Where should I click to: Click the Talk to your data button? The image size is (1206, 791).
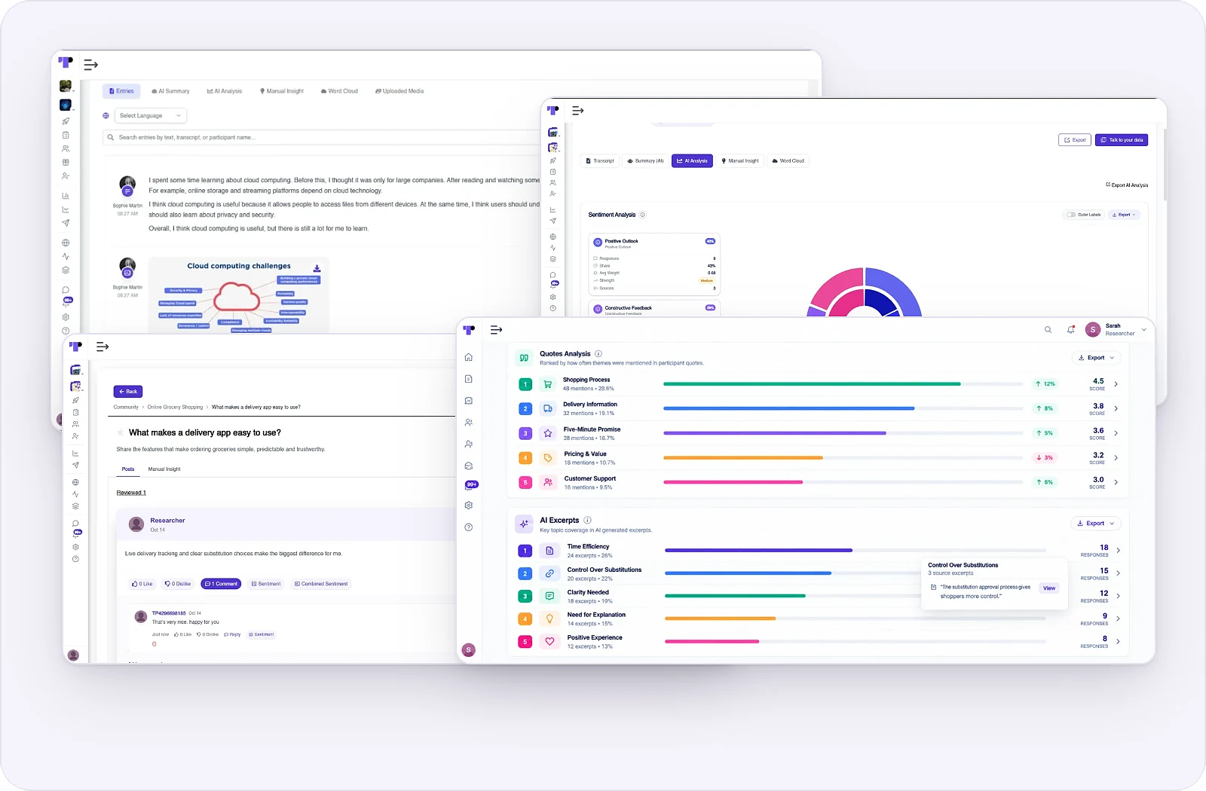coord(1122,140)
